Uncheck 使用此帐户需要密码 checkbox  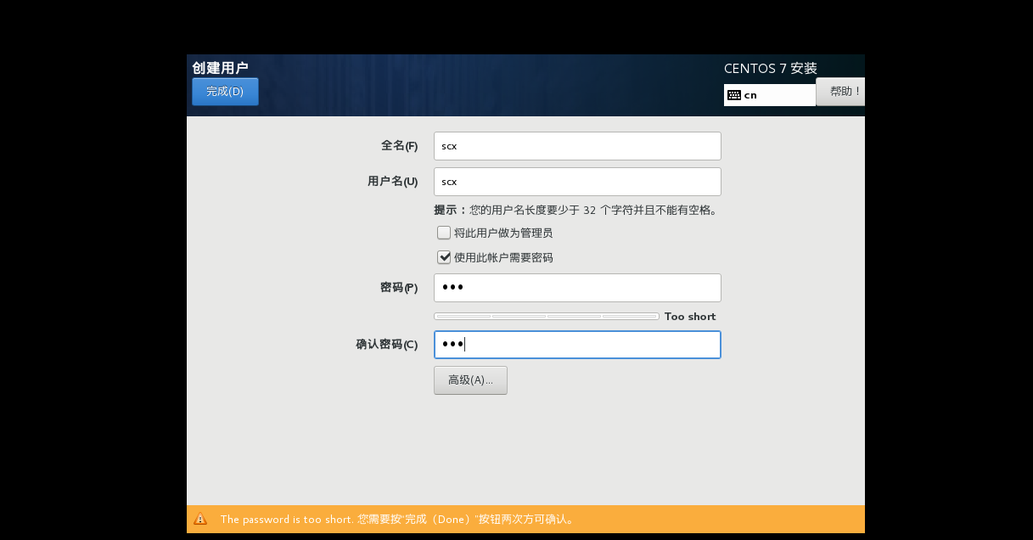click(444, 257)
